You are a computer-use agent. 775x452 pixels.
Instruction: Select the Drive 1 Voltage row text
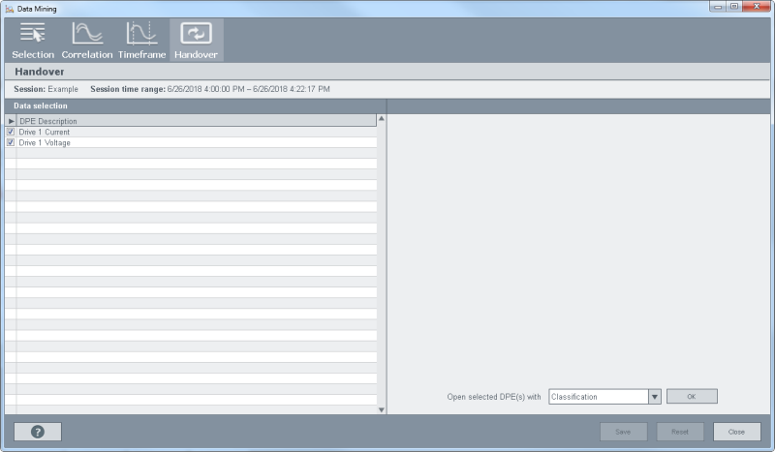point(45,143)
